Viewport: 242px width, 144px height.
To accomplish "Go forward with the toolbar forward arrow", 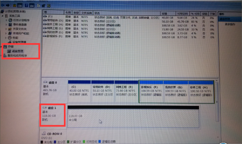I will click(x=8, y=5).
